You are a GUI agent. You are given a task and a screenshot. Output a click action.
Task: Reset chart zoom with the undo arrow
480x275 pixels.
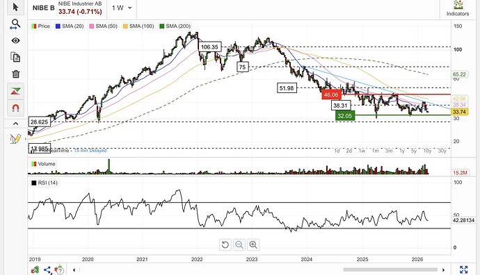225,244
